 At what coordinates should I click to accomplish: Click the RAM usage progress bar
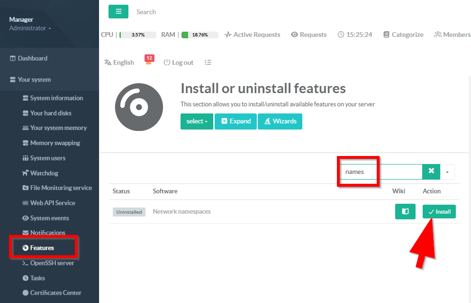[199, 35]
